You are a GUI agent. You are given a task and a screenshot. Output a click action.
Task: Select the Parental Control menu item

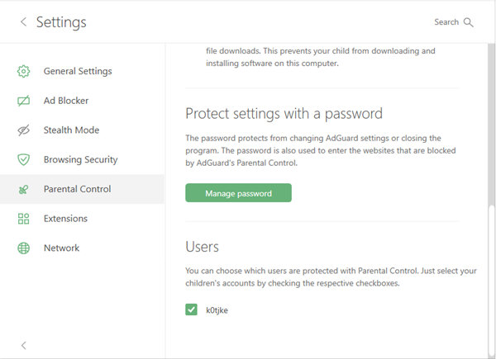coord(82,189)
